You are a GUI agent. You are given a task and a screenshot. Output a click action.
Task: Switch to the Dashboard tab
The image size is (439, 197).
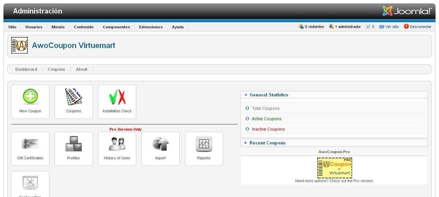click(x=26, y=70)
